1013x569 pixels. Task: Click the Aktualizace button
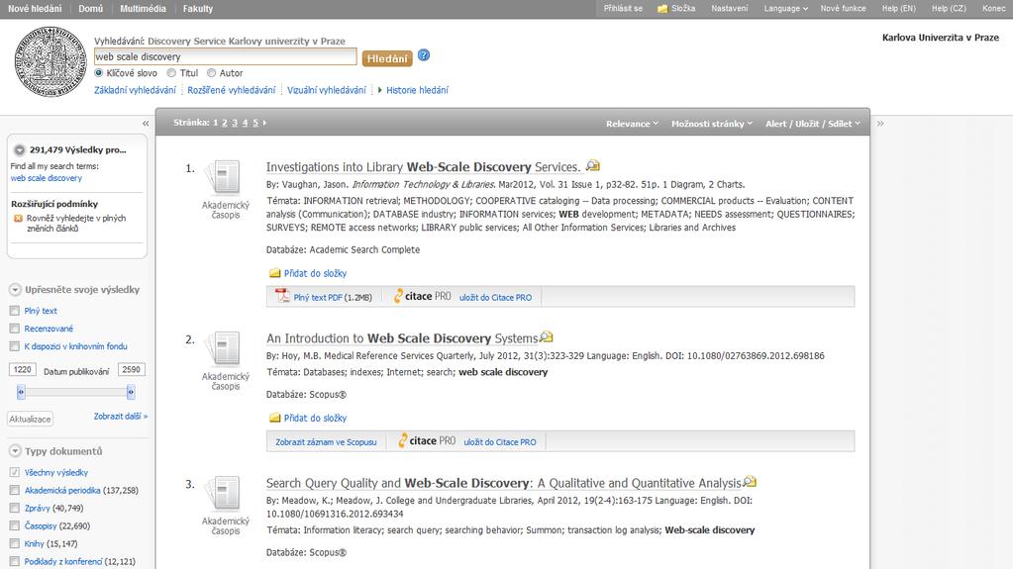click(30, 420)
